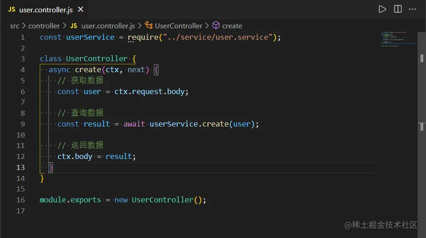Click line number 1 in gutter

22,37
